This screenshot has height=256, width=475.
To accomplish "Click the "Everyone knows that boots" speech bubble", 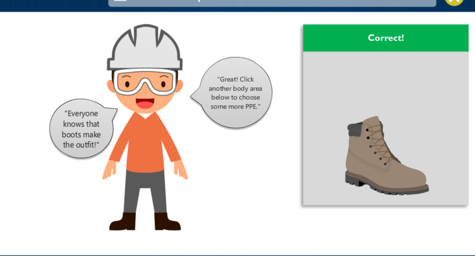I will pos(82,128).
